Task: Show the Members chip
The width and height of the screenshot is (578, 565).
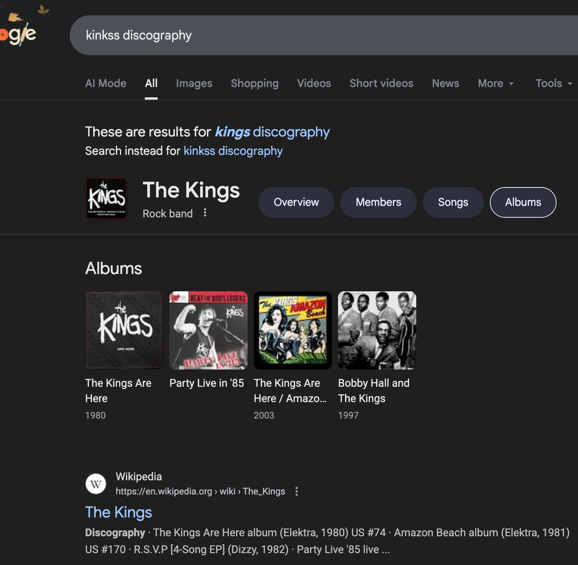Action: (x=378, y=202)
